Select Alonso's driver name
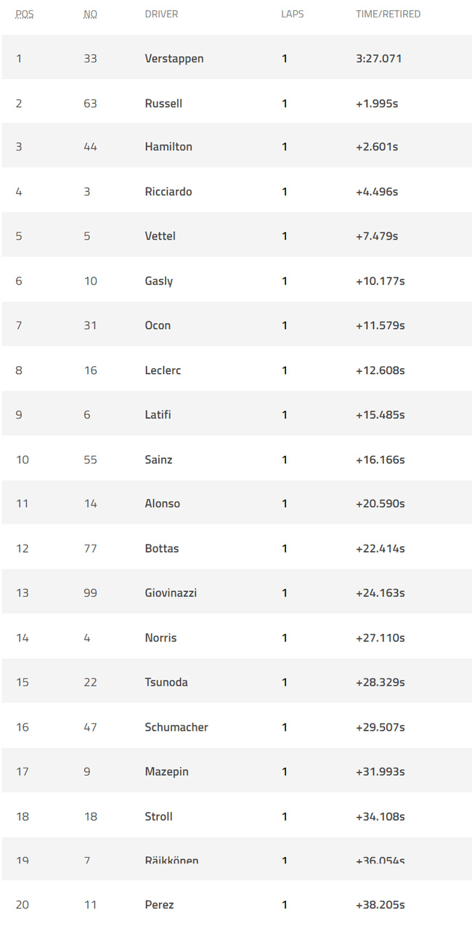This screenshot has width=472, height=926. [x=163, y=503]
